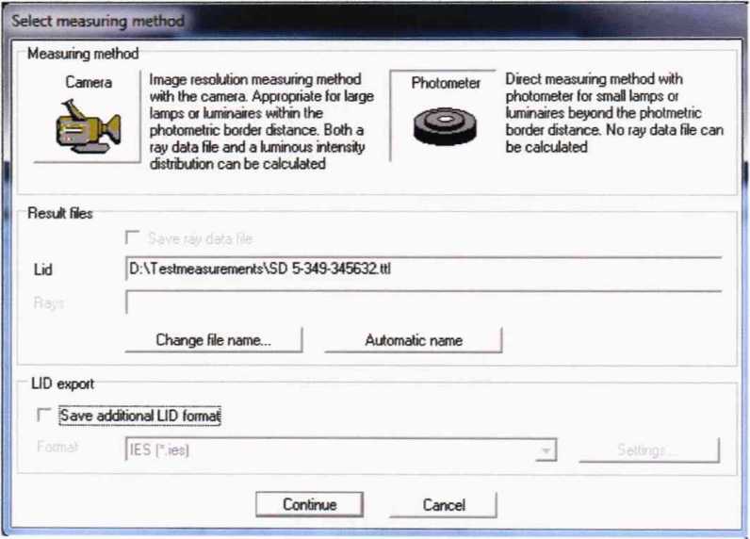Click the Photometer method description text

point(612,113)
